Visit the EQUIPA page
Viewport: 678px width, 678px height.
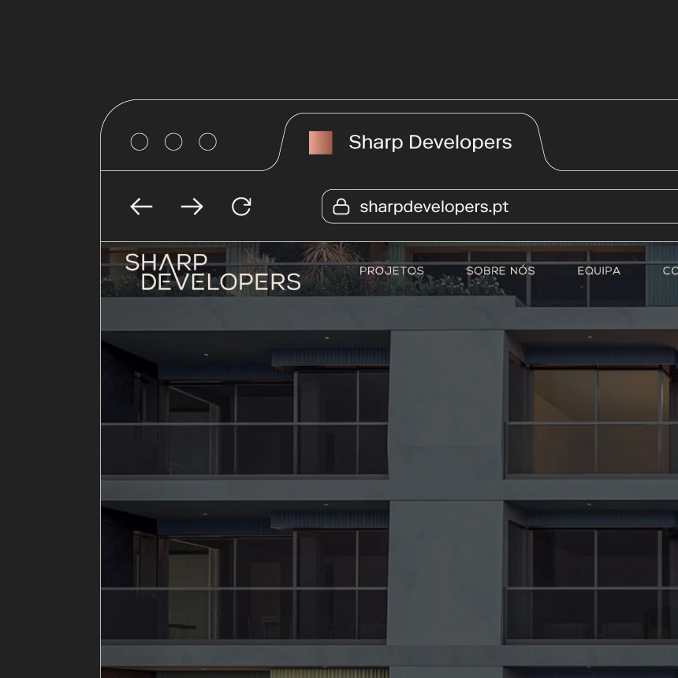(x=598, y=270)
